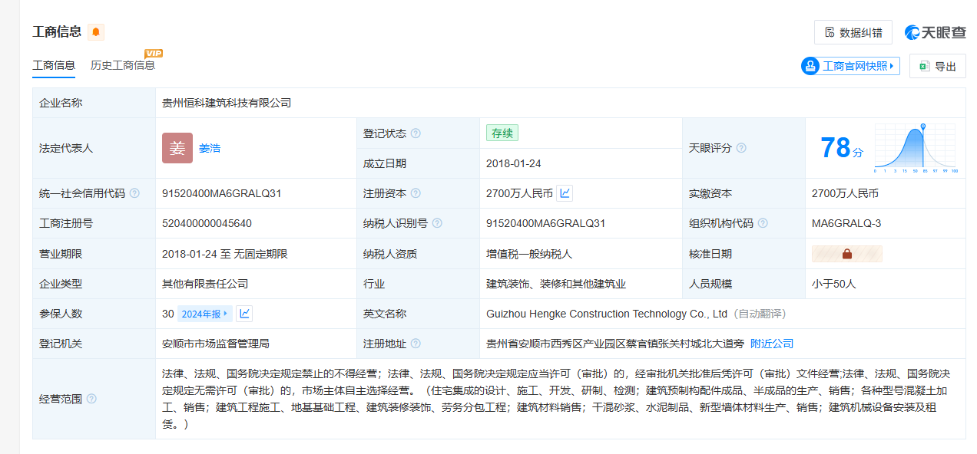977x454 pixels.
Task: Click help icon beside 天眼评分
Action: pyautogui.click(x=741, y=148)
